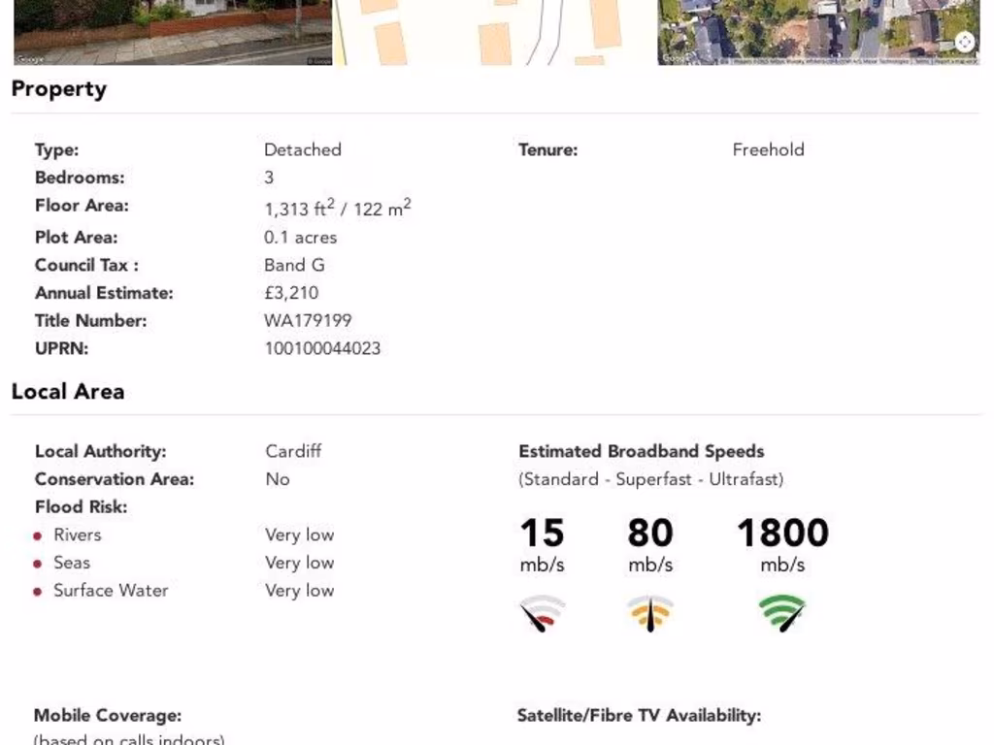Viewport: 994px width, 745px height.
Task: Click the UPRN value 100100044023
Action: click(x=322, y=348)
